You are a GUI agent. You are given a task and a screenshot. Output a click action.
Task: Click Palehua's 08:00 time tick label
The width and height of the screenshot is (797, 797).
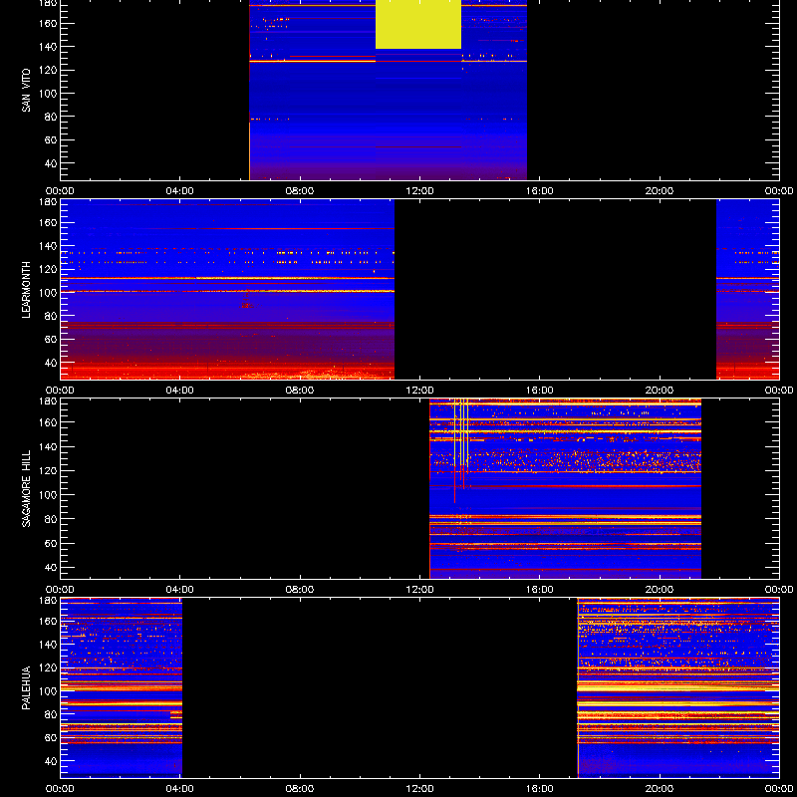click(x=300, y=789)
